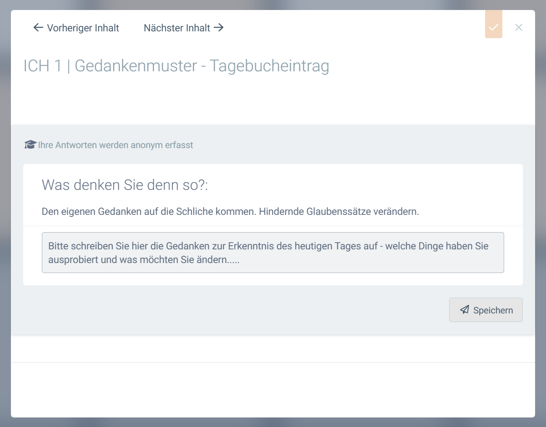
Task: Mark content complete with the orange checkmark
Action: tap(493, 27)
